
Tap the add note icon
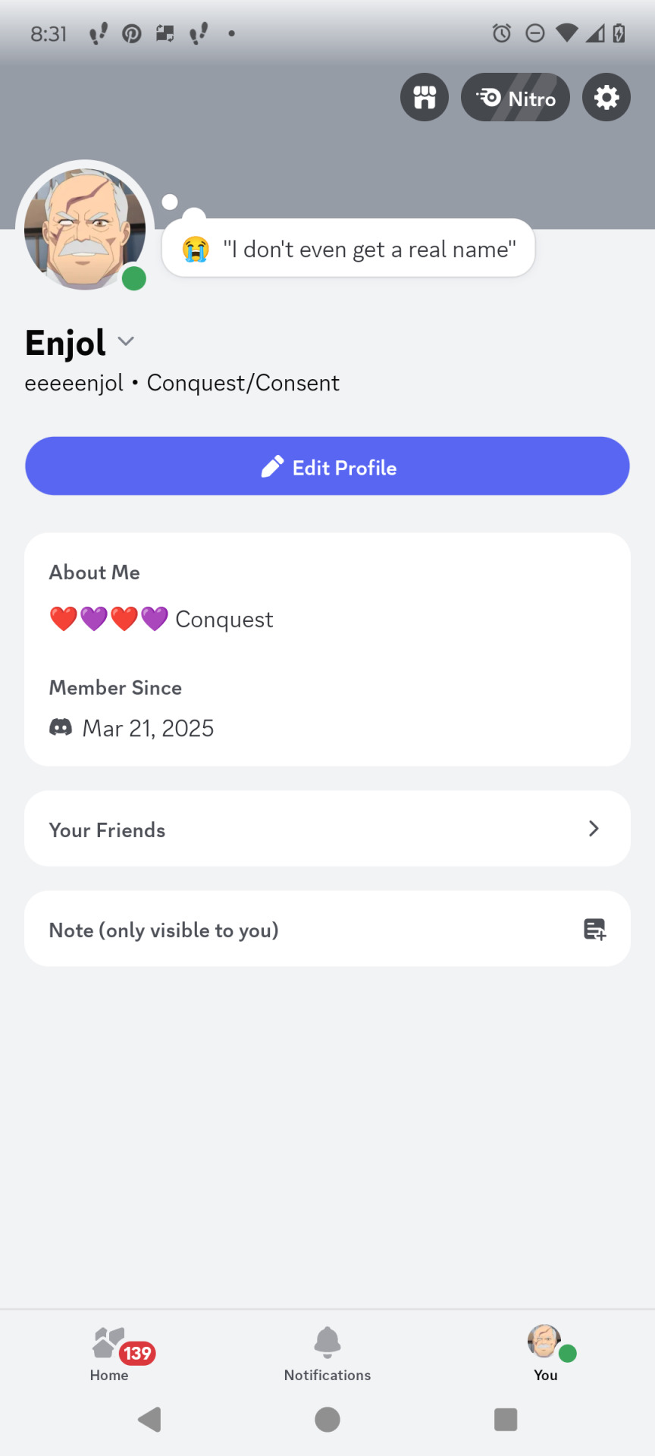pos(595,929)
